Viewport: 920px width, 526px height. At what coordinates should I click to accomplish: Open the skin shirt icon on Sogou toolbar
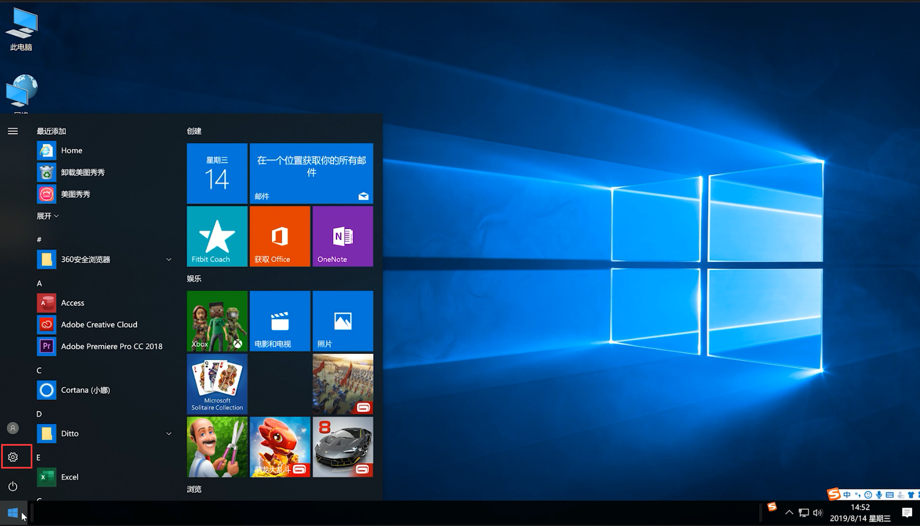(911, 495)
